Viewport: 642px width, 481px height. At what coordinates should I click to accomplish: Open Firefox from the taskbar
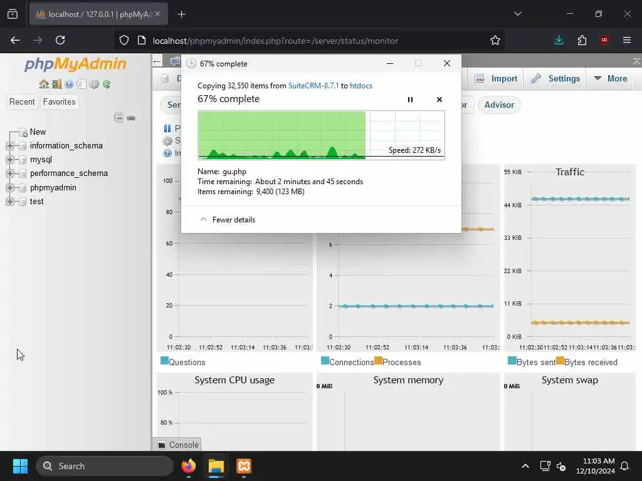click(x=189, y=466)
